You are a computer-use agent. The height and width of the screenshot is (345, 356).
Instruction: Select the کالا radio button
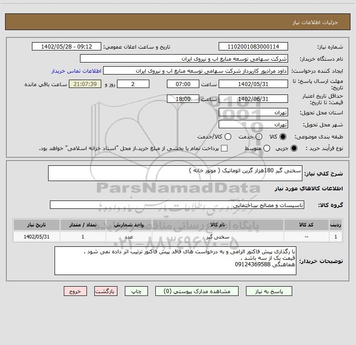click(x=283, y=137)
